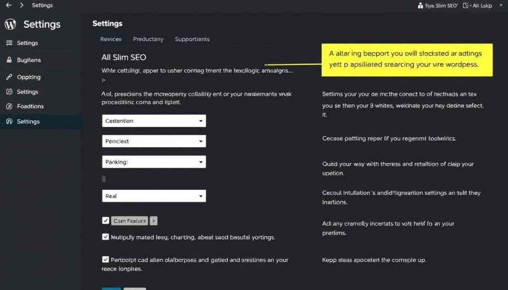Viewport: 508px width, 290px height.
Task: Select the highlighted Settings sidebar item
Action: pyautogui.click(x=41, y=121)
